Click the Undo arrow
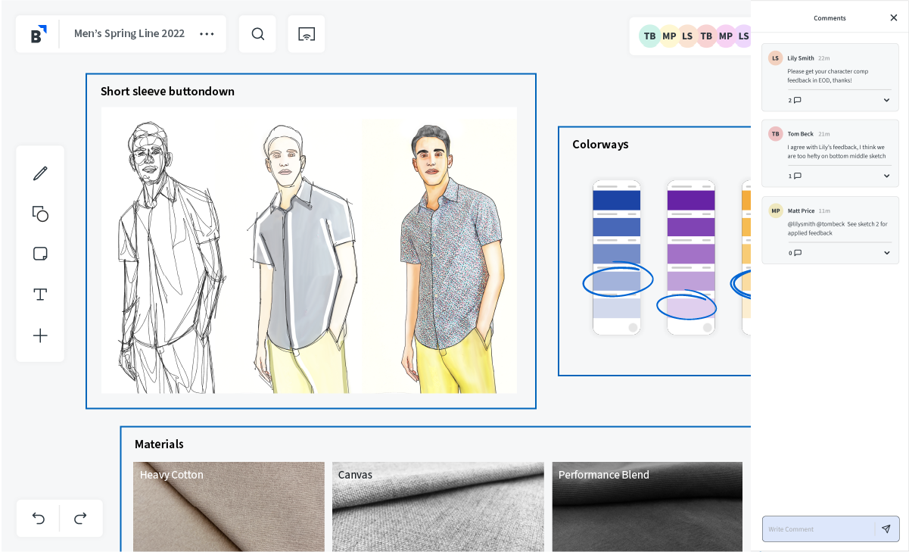The width and height of the screenshot is (909, 552). click(39, 519)
